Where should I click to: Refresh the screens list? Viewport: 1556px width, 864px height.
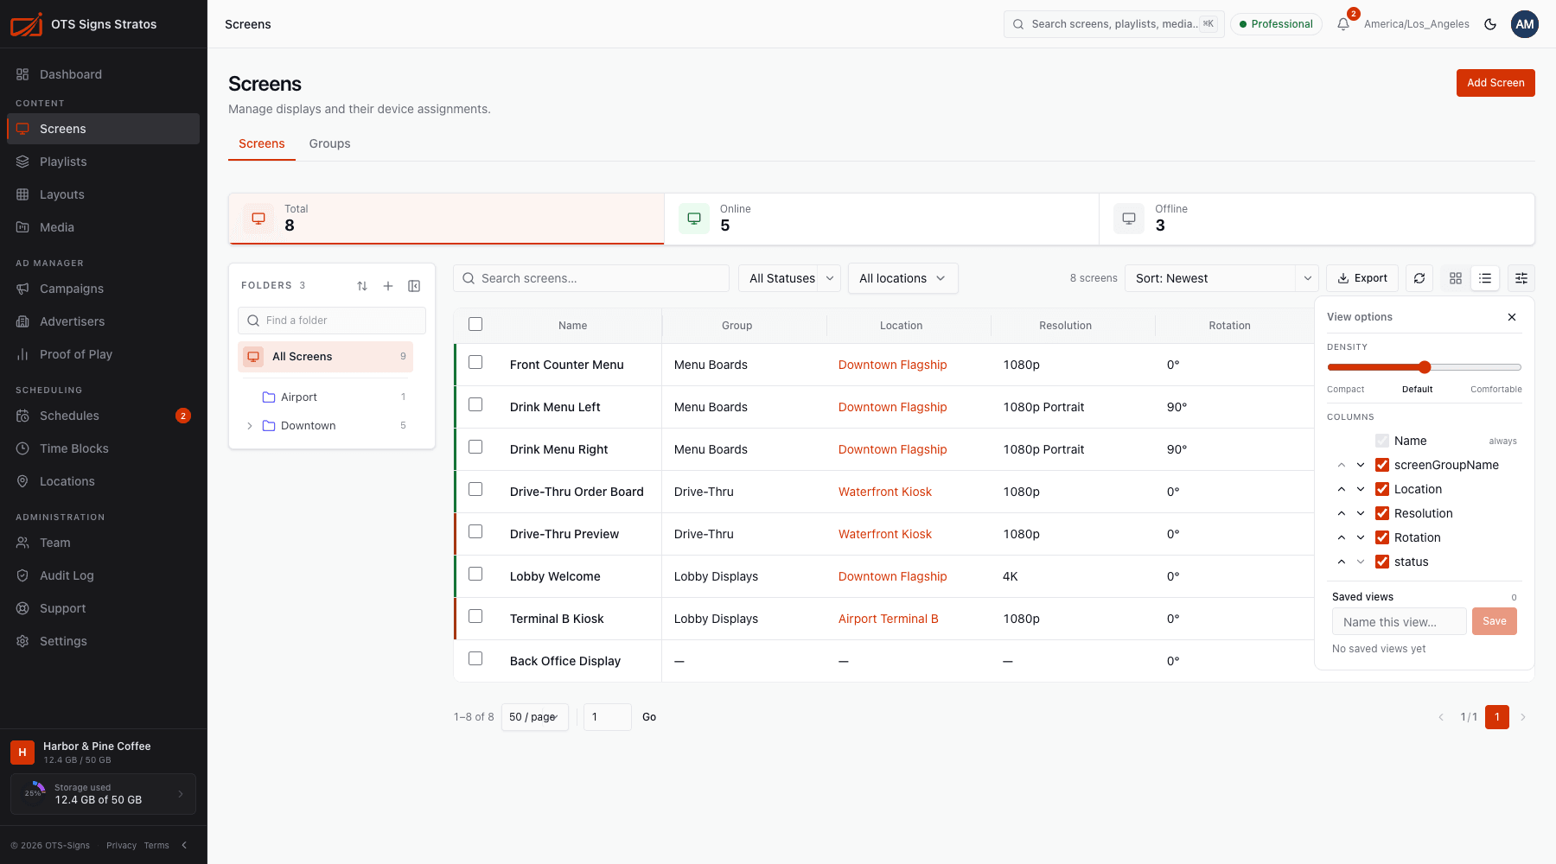click(1419, 278)
